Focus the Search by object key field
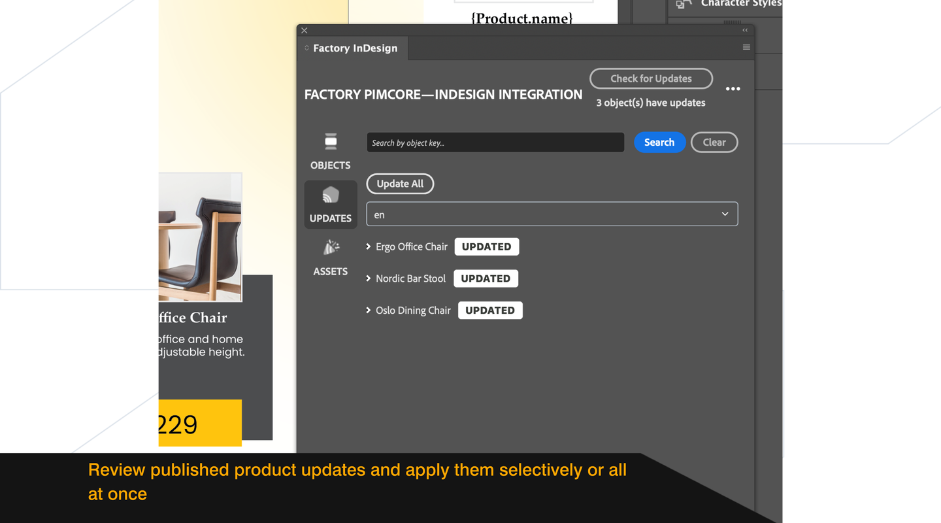This screenshot has width=941, height=523. click(495, 143)
